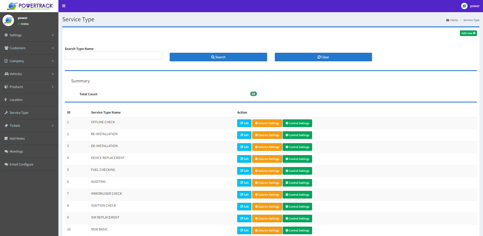
Task: Expand the Customers menu chevron
Action: coord(53,48)
